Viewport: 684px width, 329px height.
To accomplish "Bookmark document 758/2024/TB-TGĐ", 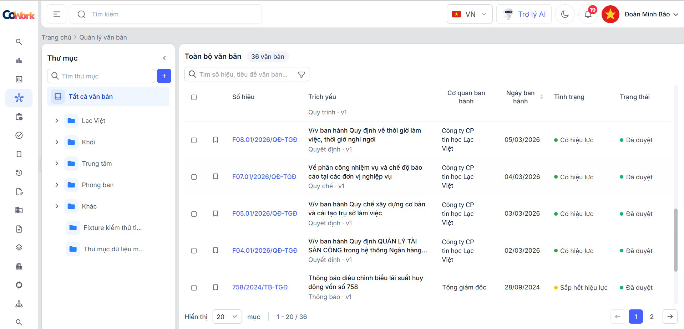I will tap(216, 287).
